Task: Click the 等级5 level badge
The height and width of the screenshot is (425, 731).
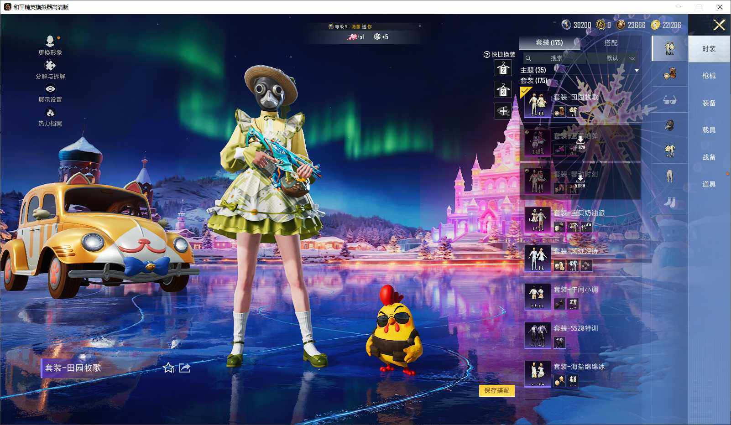Action: point(338,26)
